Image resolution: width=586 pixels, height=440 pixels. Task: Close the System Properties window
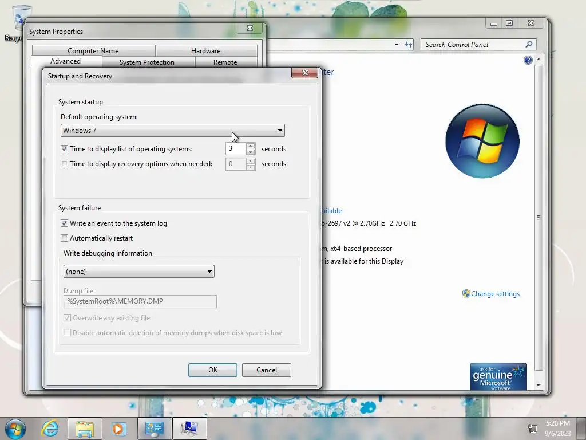click(250, 28)
